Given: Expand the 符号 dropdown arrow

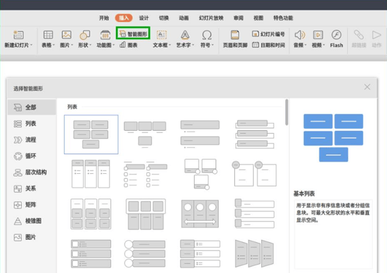Looking at the screenshot, I should 212,45.
